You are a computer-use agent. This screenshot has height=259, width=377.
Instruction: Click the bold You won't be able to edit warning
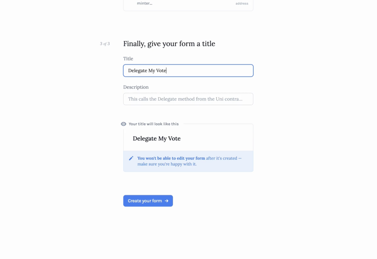(171, 158)
